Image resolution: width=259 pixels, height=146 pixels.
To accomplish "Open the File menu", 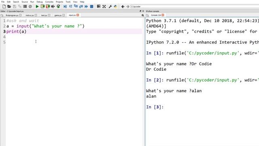I will (x=3, y=2).
